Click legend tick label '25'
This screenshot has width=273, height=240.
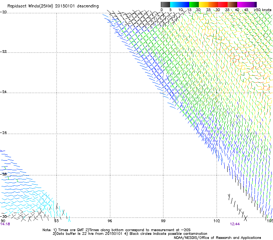[x=208, y=10]
